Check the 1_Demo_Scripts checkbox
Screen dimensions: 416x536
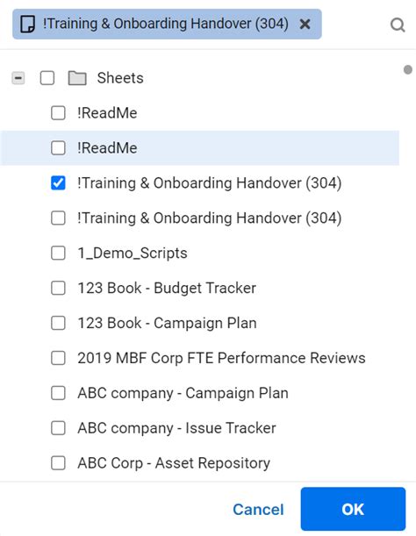point(58,253)
